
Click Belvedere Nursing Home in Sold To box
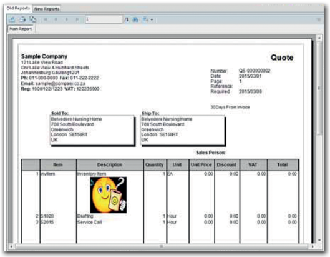[x=76, y=119]
